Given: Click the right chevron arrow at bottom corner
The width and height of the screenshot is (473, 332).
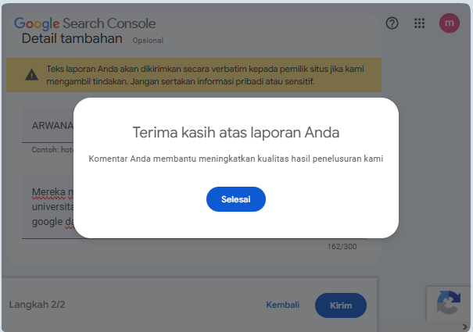Looking at the screenshot, I should pyautogui.click(x=464, y=327).
